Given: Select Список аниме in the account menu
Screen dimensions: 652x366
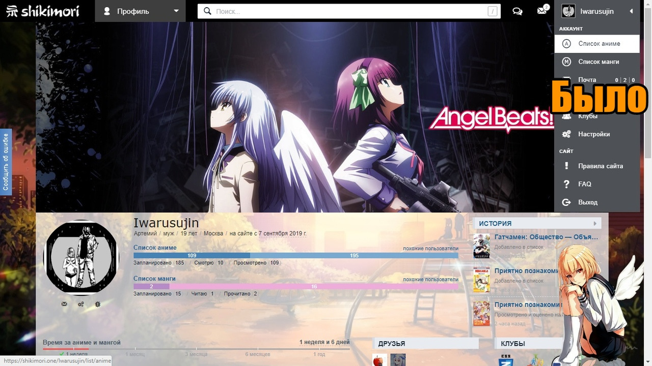Looking at the screenshot, I should coord(599,44).
